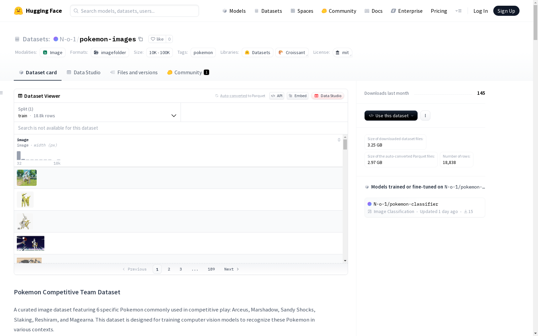Select page 1 in viewer pagination
Viewport: 538px width, 336px height.
click(x=157, y=269)
